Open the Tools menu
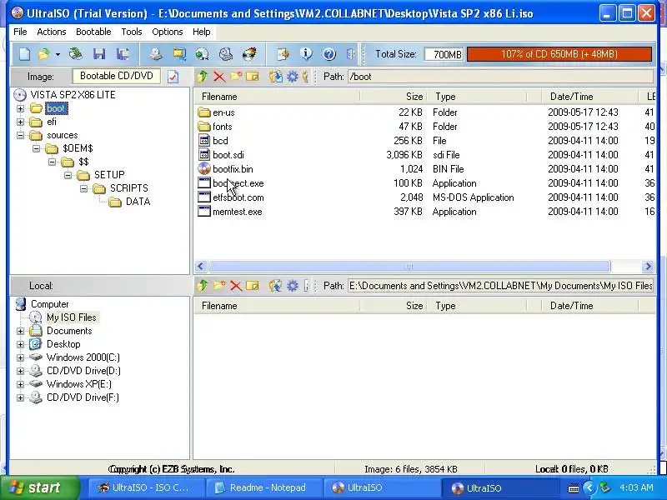This screenshot has height=500, width=667. (132, 32)
